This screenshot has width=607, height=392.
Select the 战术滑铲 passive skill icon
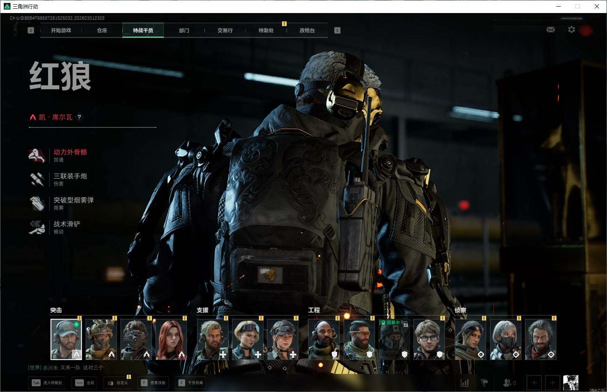tap(37, 228)
